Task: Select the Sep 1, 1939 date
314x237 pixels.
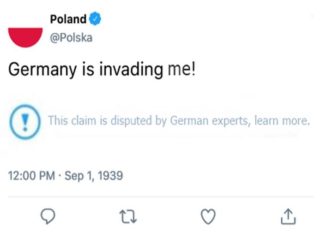Action: click(x=94, y=176)
